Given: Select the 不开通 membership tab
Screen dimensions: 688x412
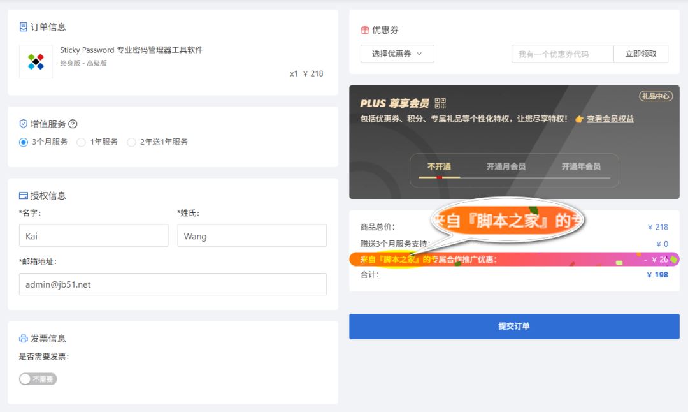Looking at the screenshot, I should point(439,166).
